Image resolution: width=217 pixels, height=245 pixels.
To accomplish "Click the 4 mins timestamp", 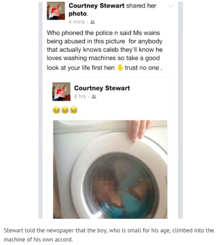I will click(77, 22).
